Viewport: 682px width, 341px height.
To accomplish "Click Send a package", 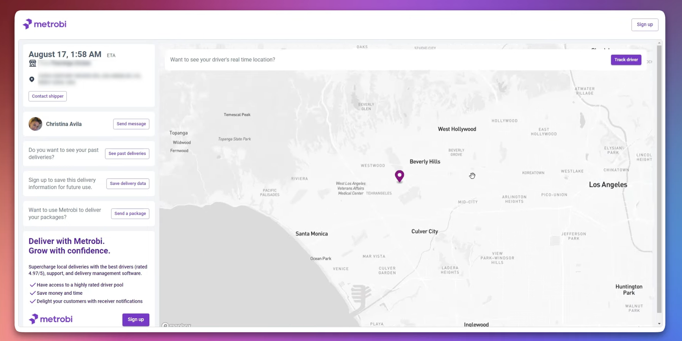I will (x=130, y=213).
